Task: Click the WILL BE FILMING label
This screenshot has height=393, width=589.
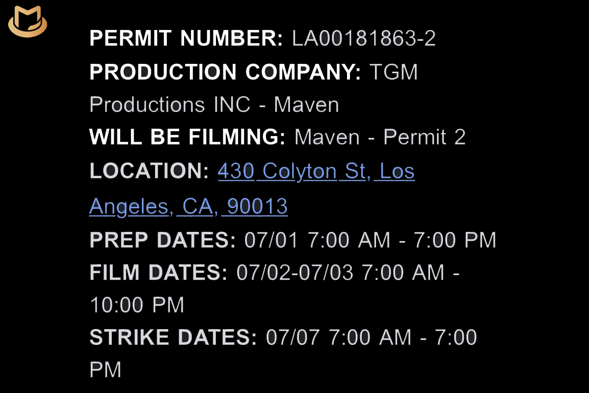Action: (187, 137)
